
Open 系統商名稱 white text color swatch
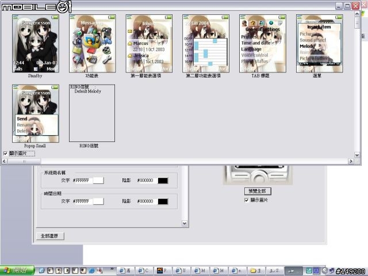[x=98, y=180]
